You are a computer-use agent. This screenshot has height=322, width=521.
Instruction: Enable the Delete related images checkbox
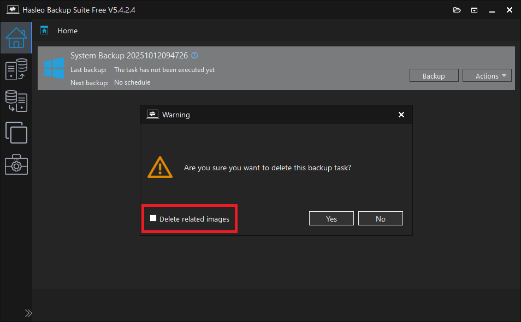coord(153,218)
